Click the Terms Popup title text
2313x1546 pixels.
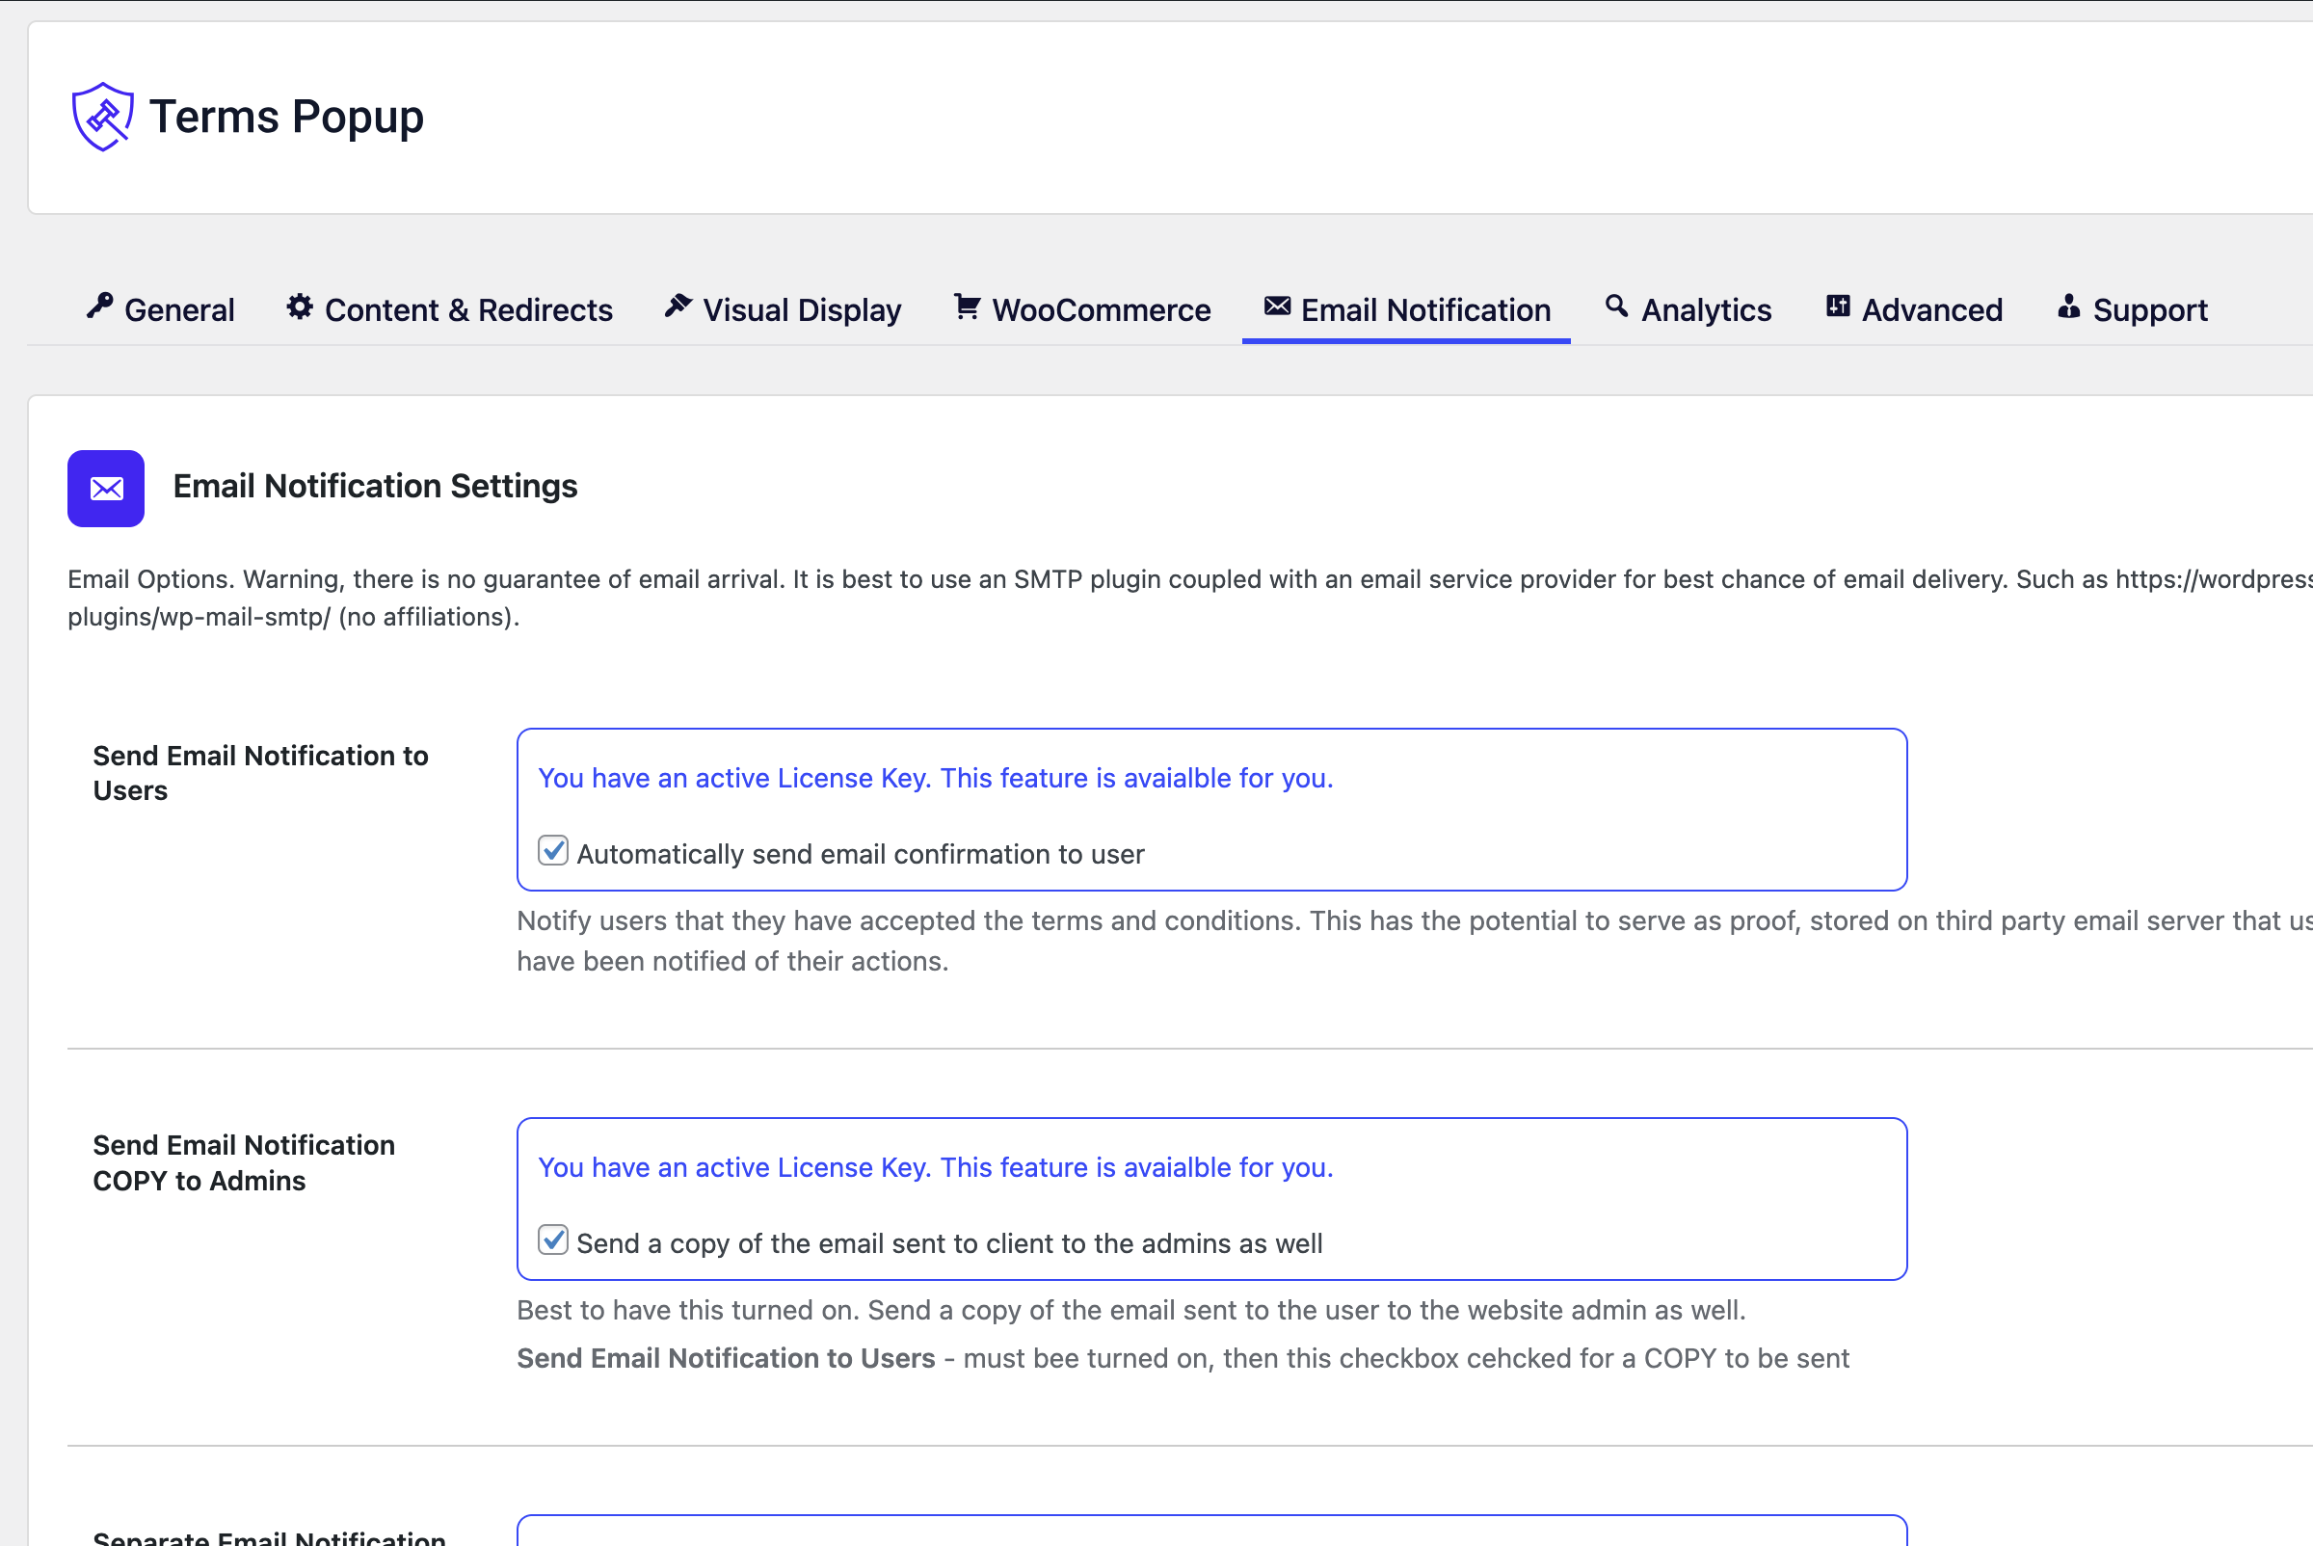[286, 117]
